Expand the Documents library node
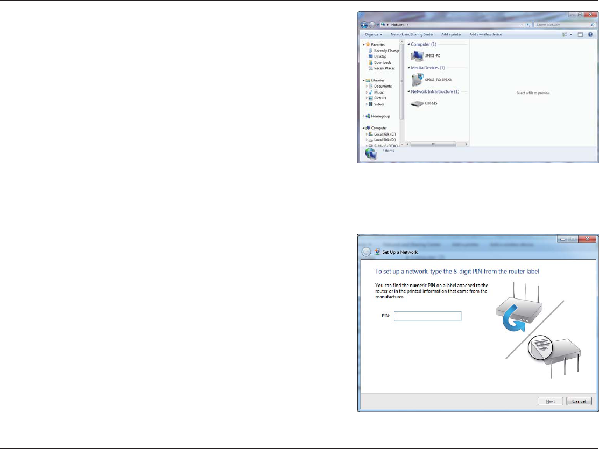The image size is (599, 449). (367, 86)
